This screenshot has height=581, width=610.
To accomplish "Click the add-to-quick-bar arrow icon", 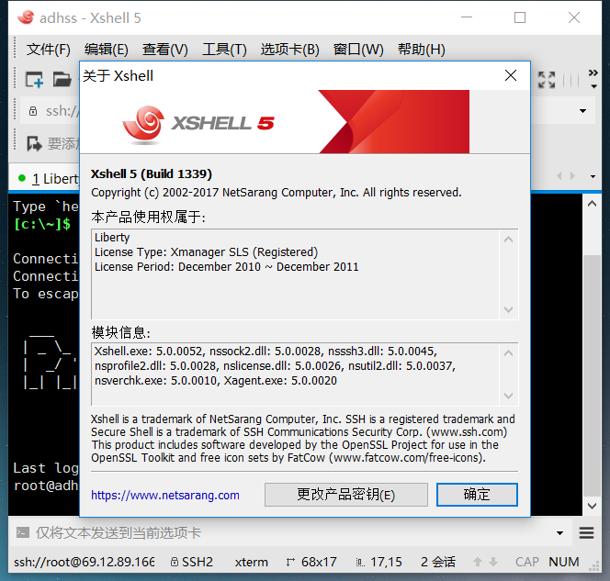I will click(34, 144).
